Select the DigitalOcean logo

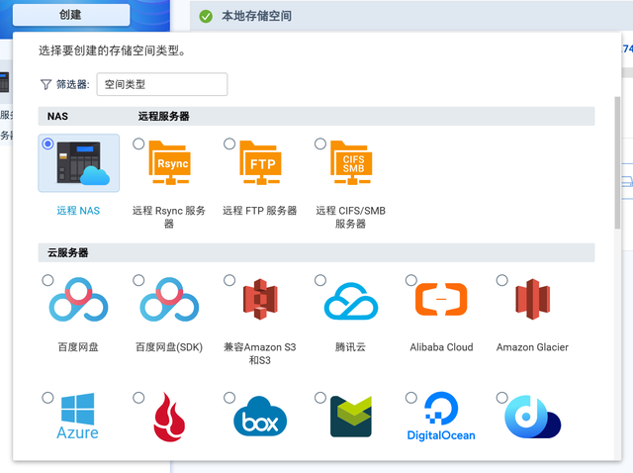click(441, 417)
